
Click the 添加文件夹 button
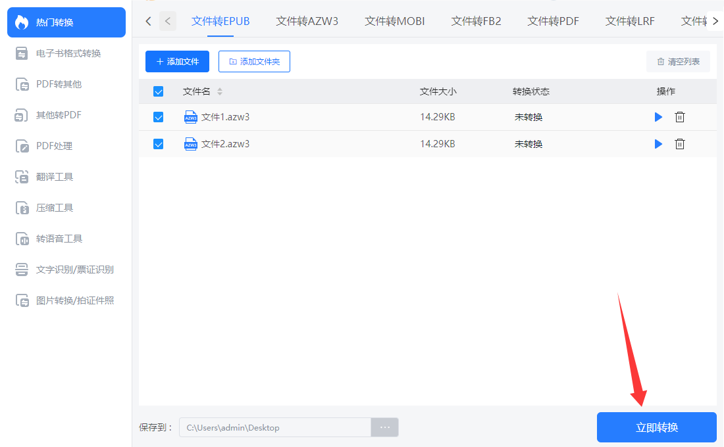point(255,61)
